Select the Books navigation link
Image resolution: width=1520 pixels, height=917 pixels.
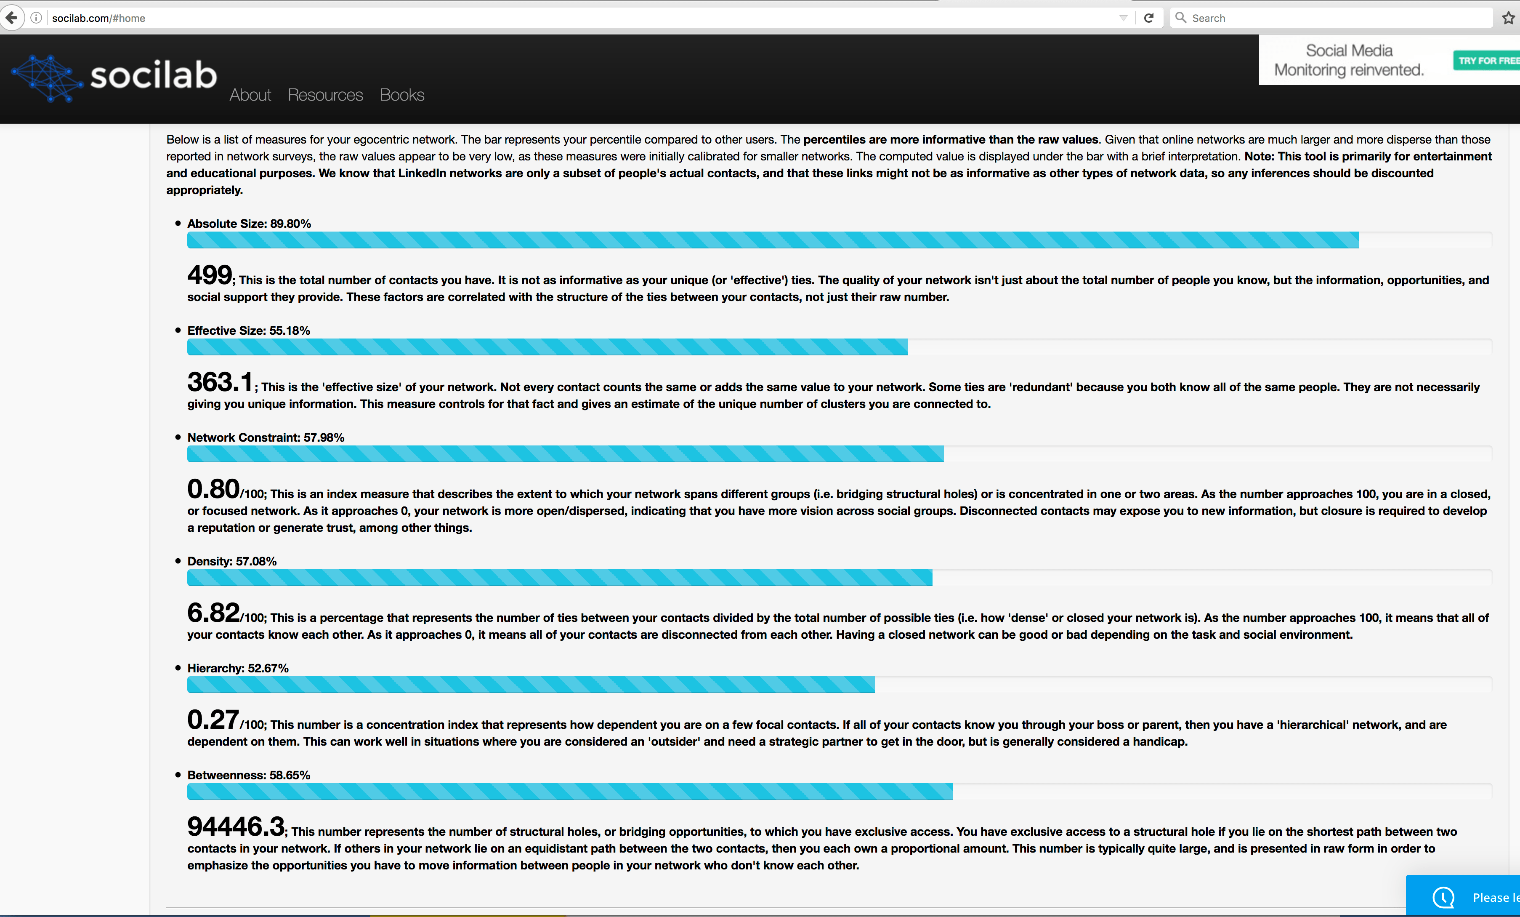coord(401,94)
